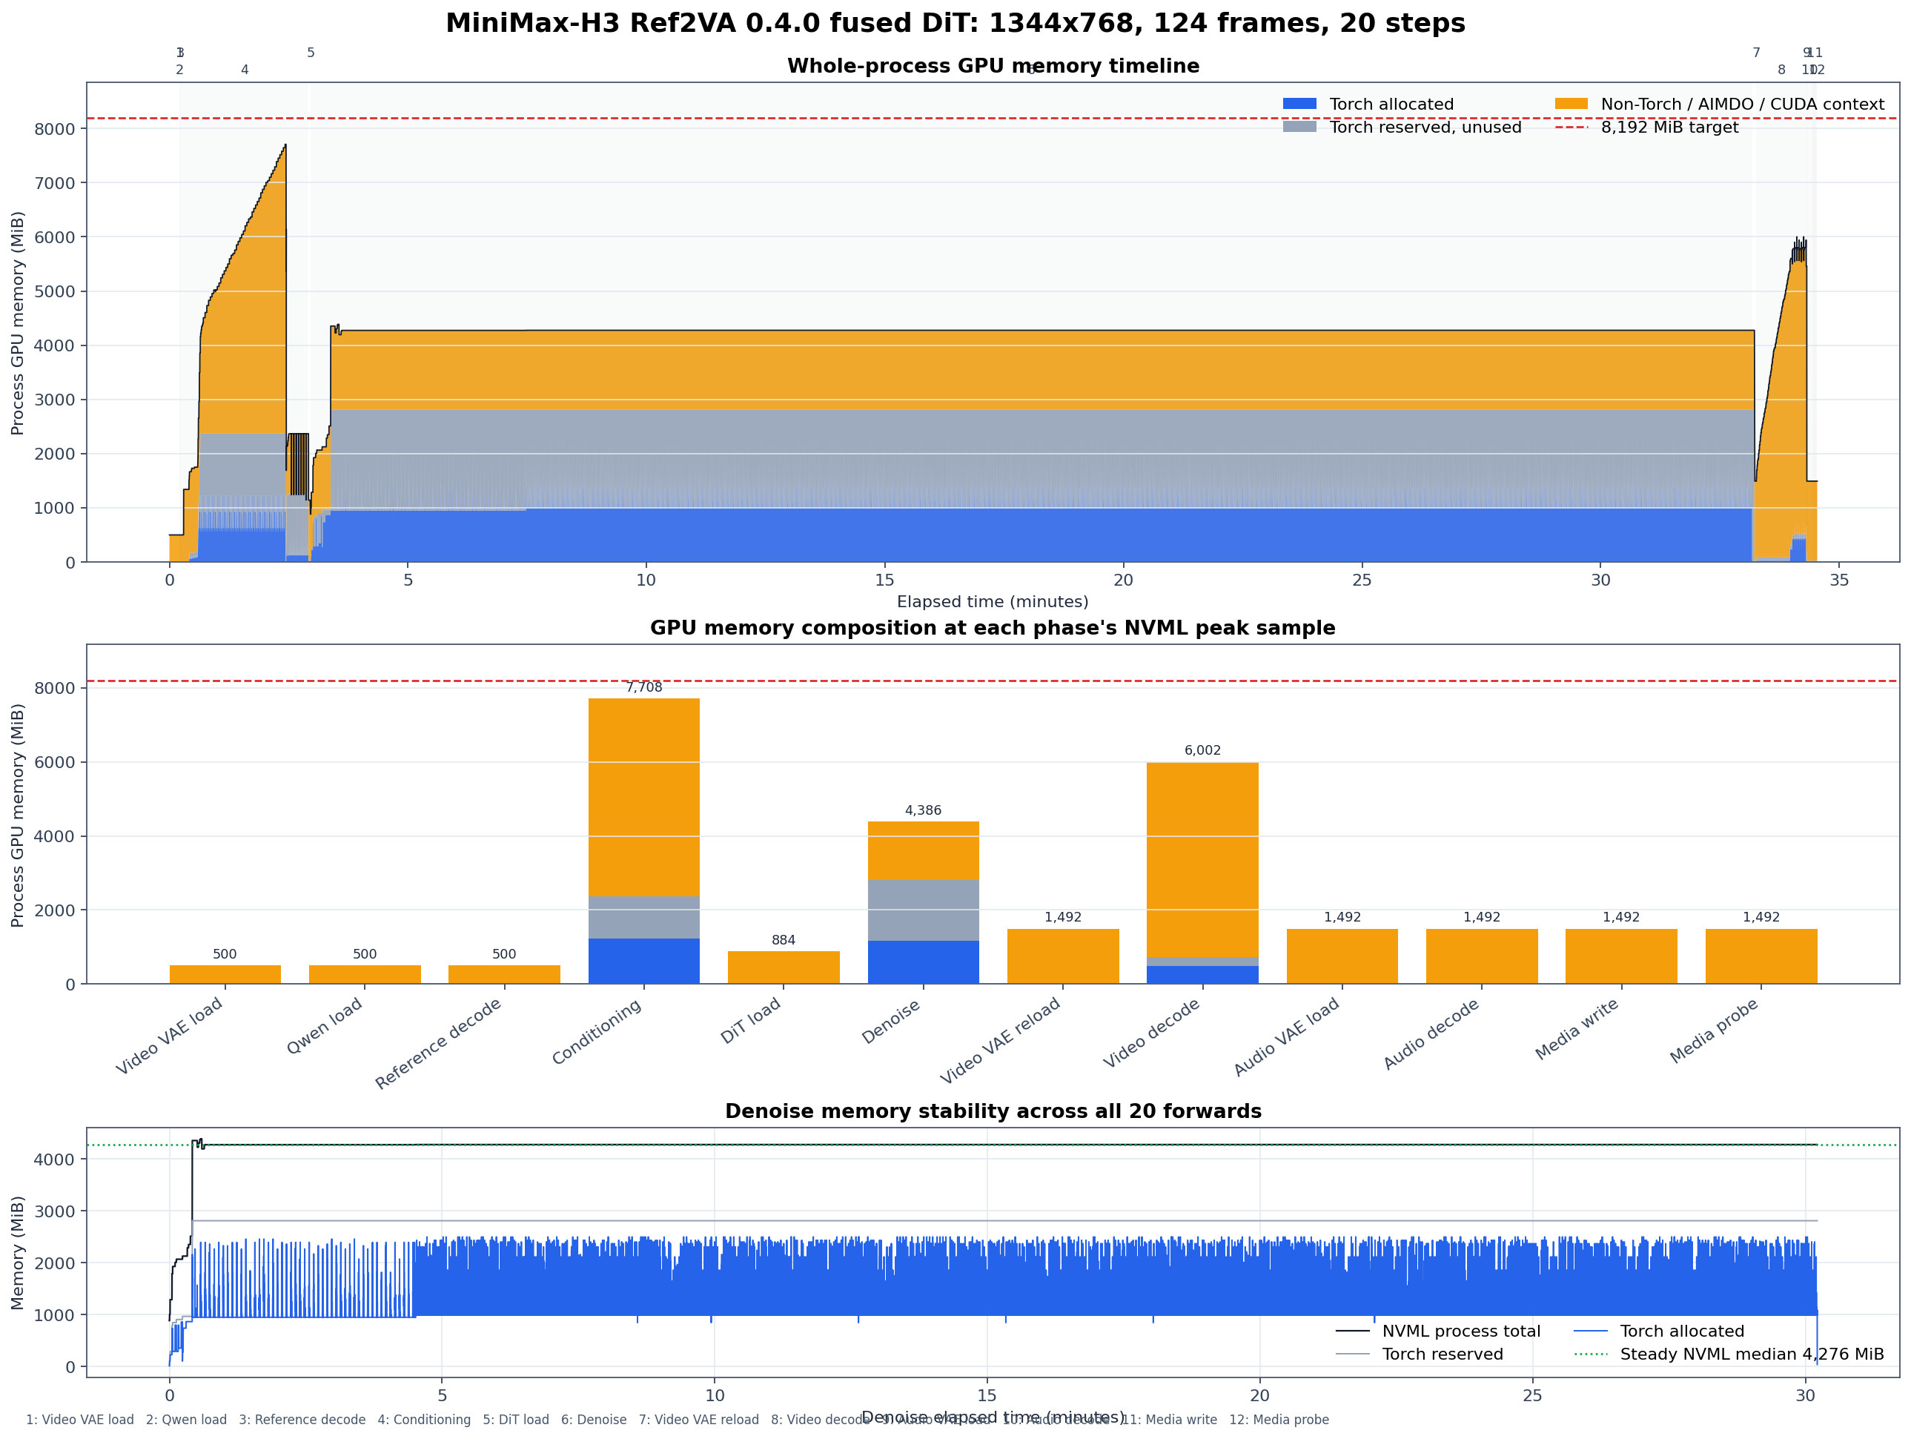Screen dimensions: 1911x1439
Task: Click the "Memory (MiB)" y-axis label
Action: pyautogui.click(x=17, y=1252)
